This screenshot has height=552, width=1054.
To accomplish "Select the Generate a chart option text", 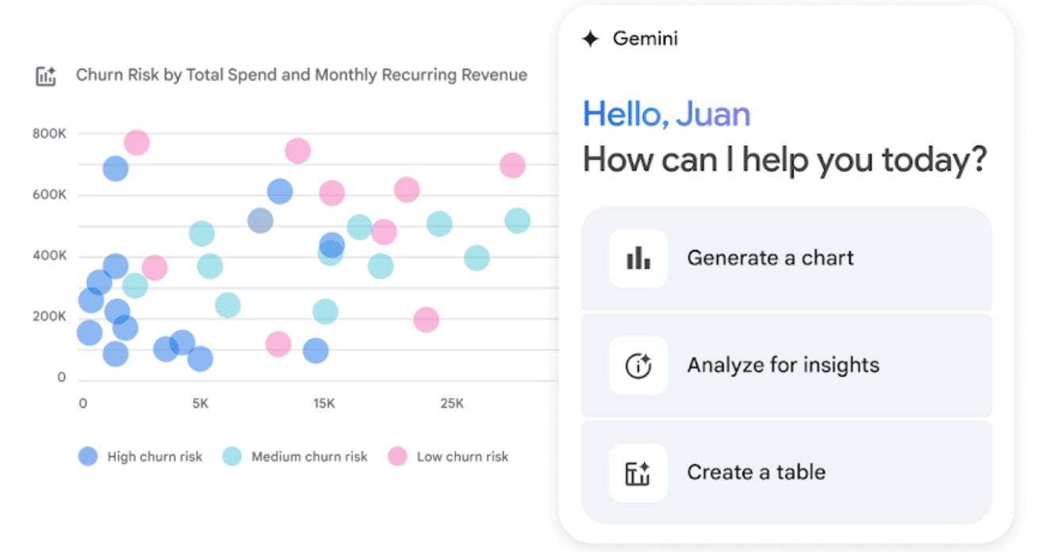I will [x=770, y=258].
